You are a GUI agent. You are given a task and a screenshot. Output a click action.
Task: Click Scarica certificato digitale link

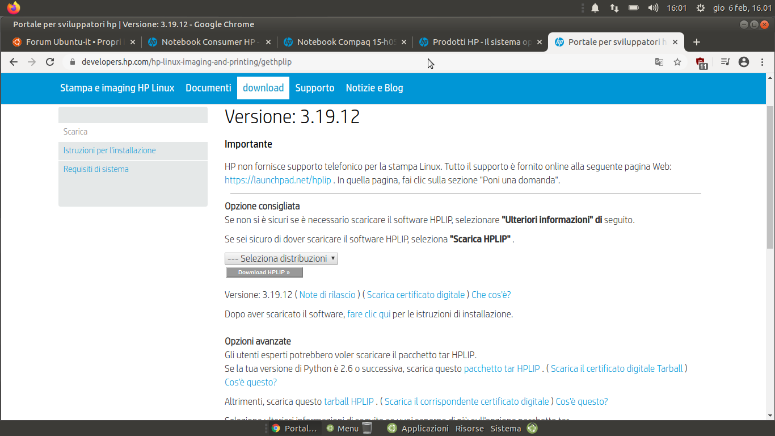coord(416,295)
